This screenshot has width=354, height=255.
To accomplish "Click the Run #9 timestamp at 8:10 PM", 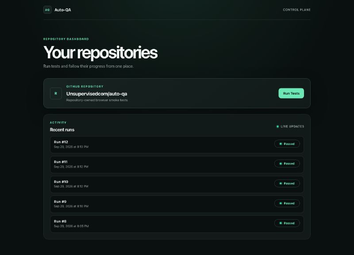I will point(71,206).
